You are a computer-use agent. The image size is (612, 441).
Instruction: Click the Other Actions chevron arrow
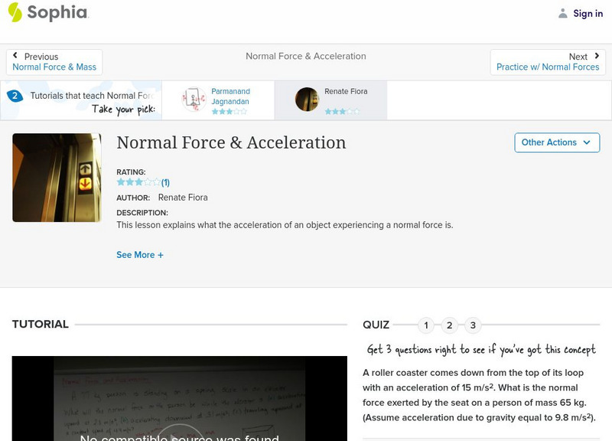click(586, 142)
